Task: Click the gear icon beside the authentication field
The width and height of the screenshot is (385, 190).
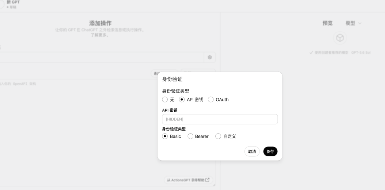Action: 210,57
